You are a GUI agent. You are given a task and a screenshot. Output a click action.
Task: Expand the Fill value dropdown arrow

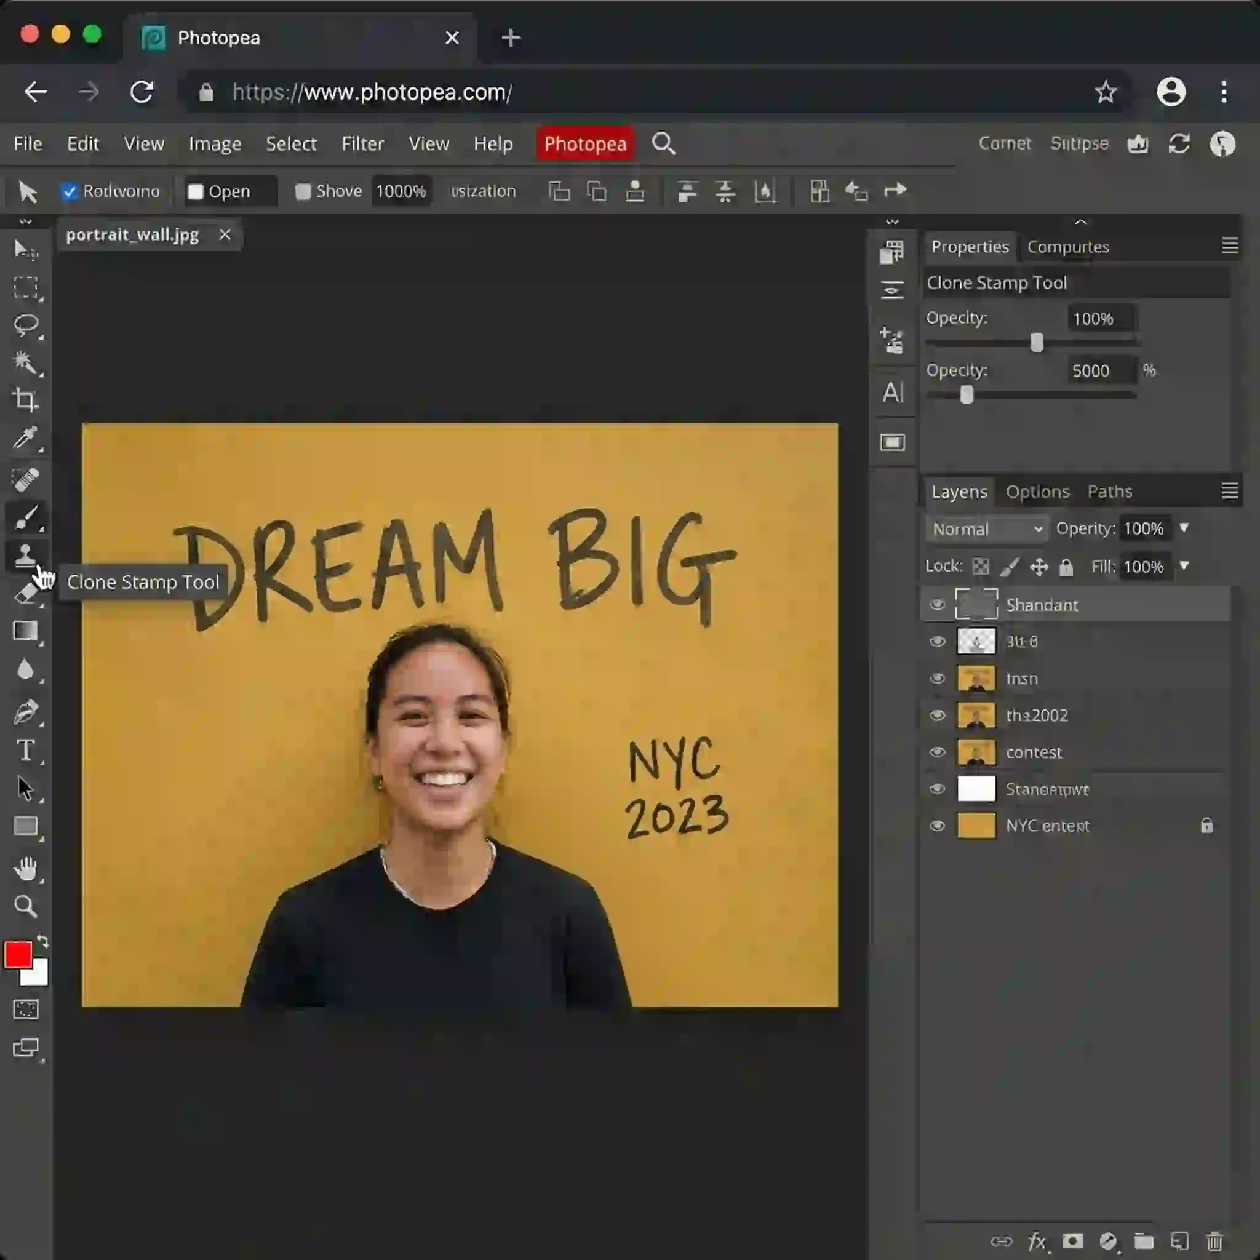(1184, 566)
